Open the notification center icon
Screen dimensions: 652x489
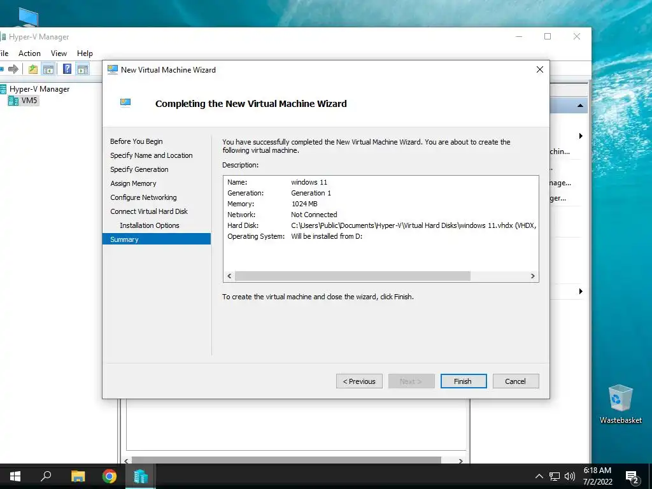[x=632, y=477]
